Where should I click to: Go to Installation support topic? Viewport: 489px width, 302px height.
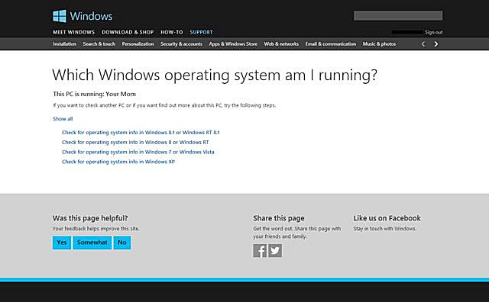pyautogui.click(x=64, y=44)
